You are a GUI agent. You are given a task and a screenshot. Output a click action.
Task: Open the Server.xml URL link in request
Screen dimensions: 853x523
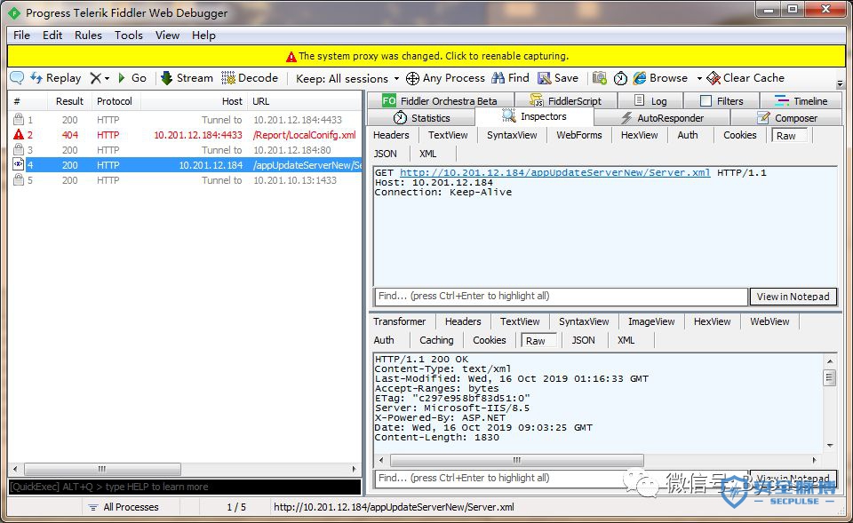[554, 172]
